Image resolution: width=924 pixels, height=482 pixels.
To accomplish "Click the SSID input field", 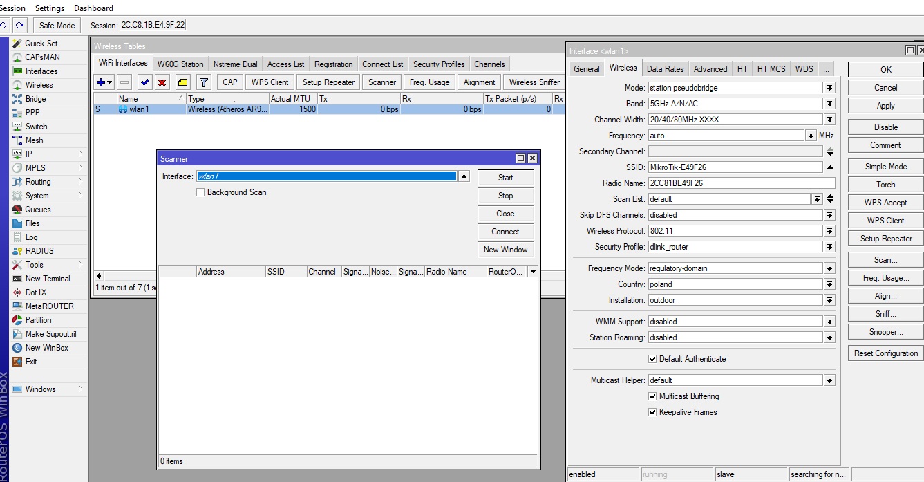I will tap(735, 167).
